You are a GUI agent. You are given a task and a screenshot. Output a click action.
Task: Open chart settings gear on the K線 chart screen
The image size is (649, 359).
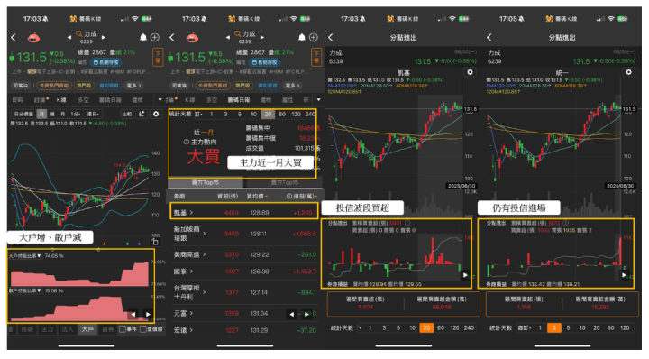[x=156, y=114]
